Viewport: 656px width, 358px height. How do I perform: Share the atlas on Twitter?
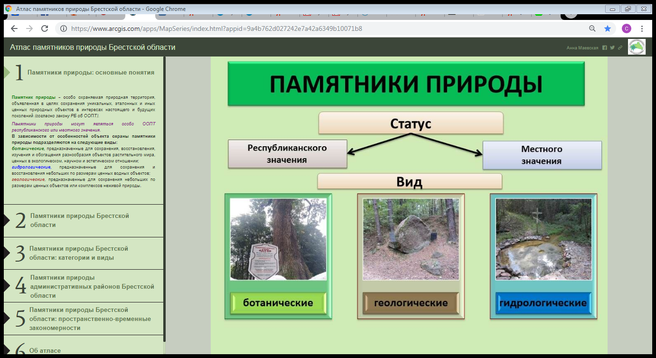point(612,47)
